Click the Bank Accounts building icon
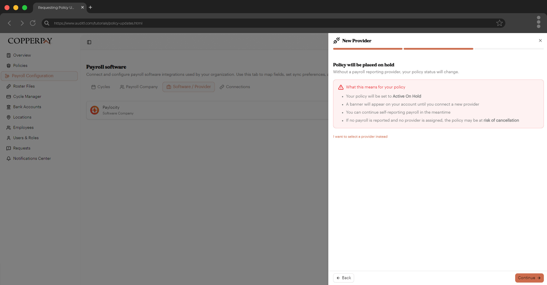This screenshot has height=285, width=547. [x=9, y=107]
